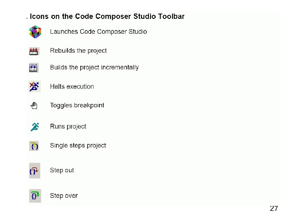Click the slide title about Toolbar icons
This screenshot has height=222, width=296.
[x=107, y=17]
